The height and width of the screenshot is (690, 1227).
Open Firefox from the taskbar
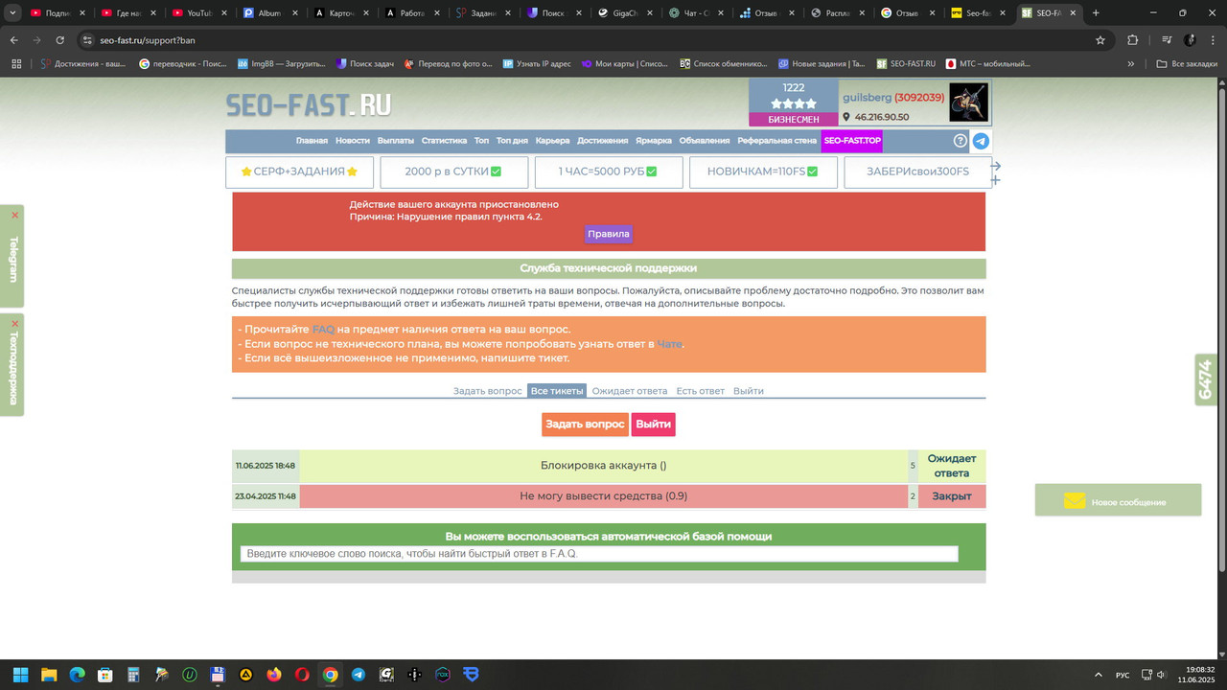point(274,675)
